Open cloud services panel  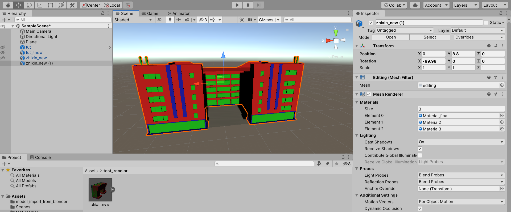(415, 5)
